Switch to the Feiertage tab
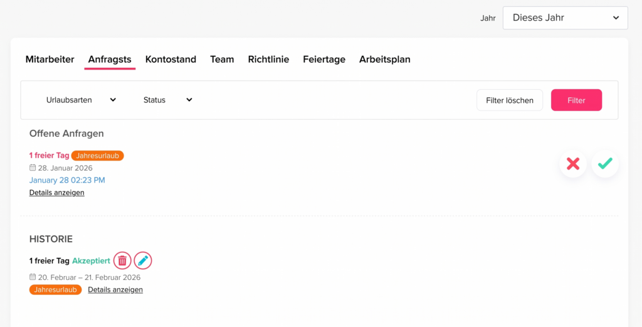This screenshot has height=327, width=642. click(x=324, y=60)
